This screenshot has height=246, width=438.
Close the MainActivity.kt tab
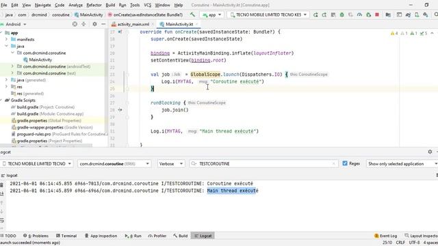pyautogui.click(x=196, y=25)
